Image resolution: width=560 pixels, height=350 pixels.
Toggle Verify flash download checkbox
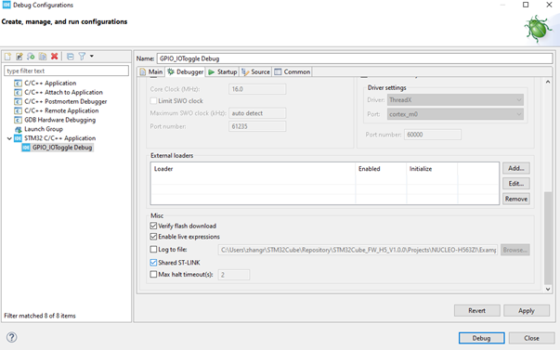click(153, 226)
